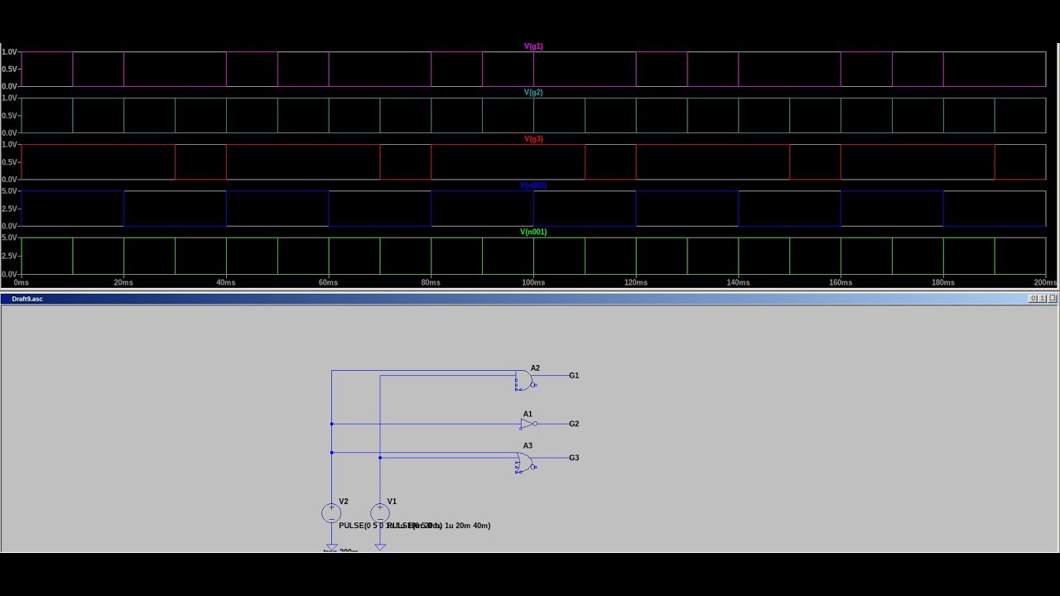This screenshot has height=596, width=1060.
Task: Minimize the Draft9.asc schematic window
Action: (1033, 299)
